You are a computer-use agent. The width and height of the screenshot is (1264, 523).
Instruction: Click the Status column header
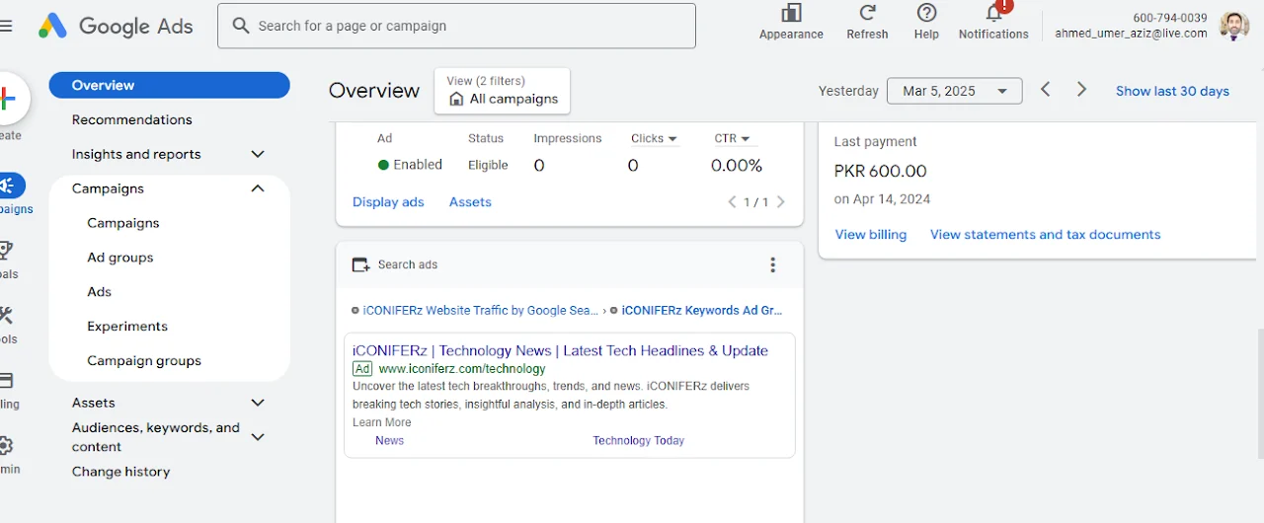[485, 139]
